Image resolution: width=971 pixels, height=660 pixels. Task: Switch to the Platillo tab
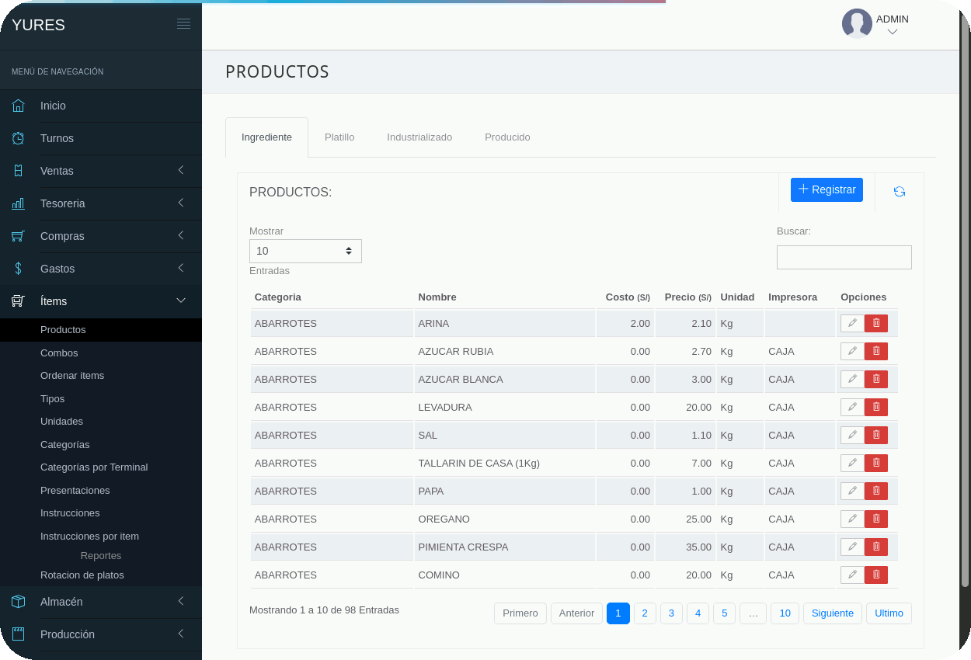point(339,137)
